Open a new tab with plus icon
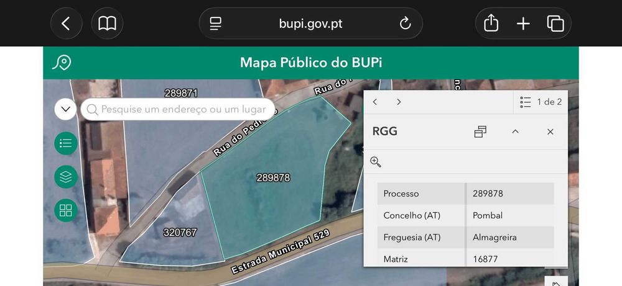622x286 pixels. click(523, 24)
